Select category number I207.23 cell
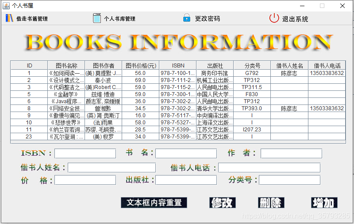Viewport: 354px width, 224px height. (x=252, y=130)
